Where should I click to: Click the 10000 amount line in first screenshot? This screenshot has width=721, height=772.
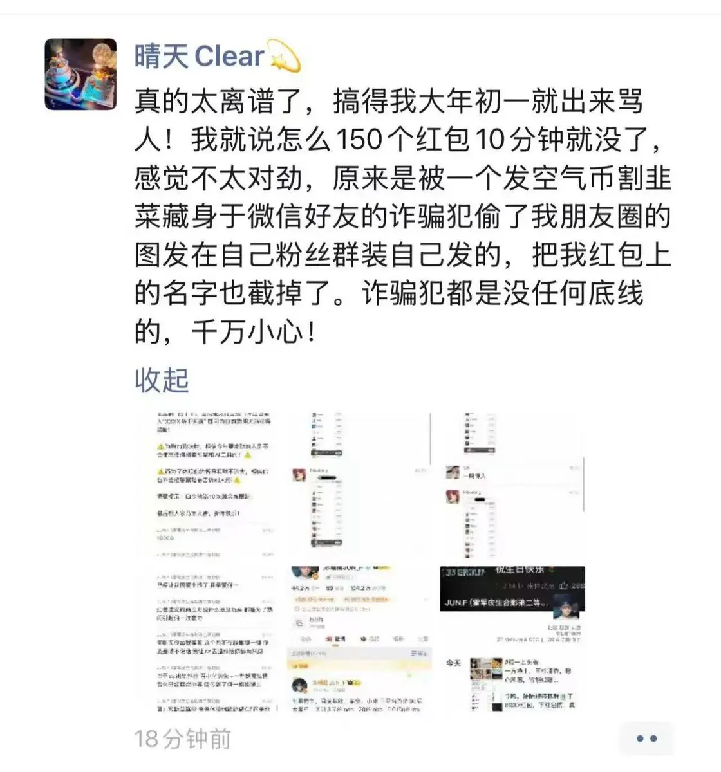coord(165,538)
